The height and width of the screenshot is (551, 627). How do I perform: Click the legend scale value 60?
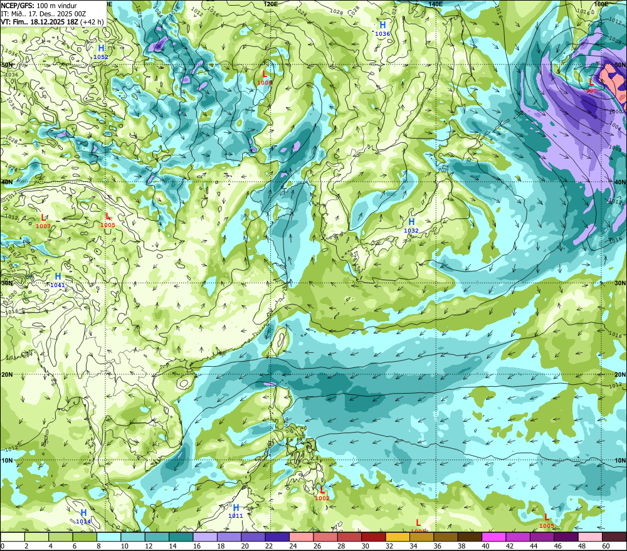point(606,546)
